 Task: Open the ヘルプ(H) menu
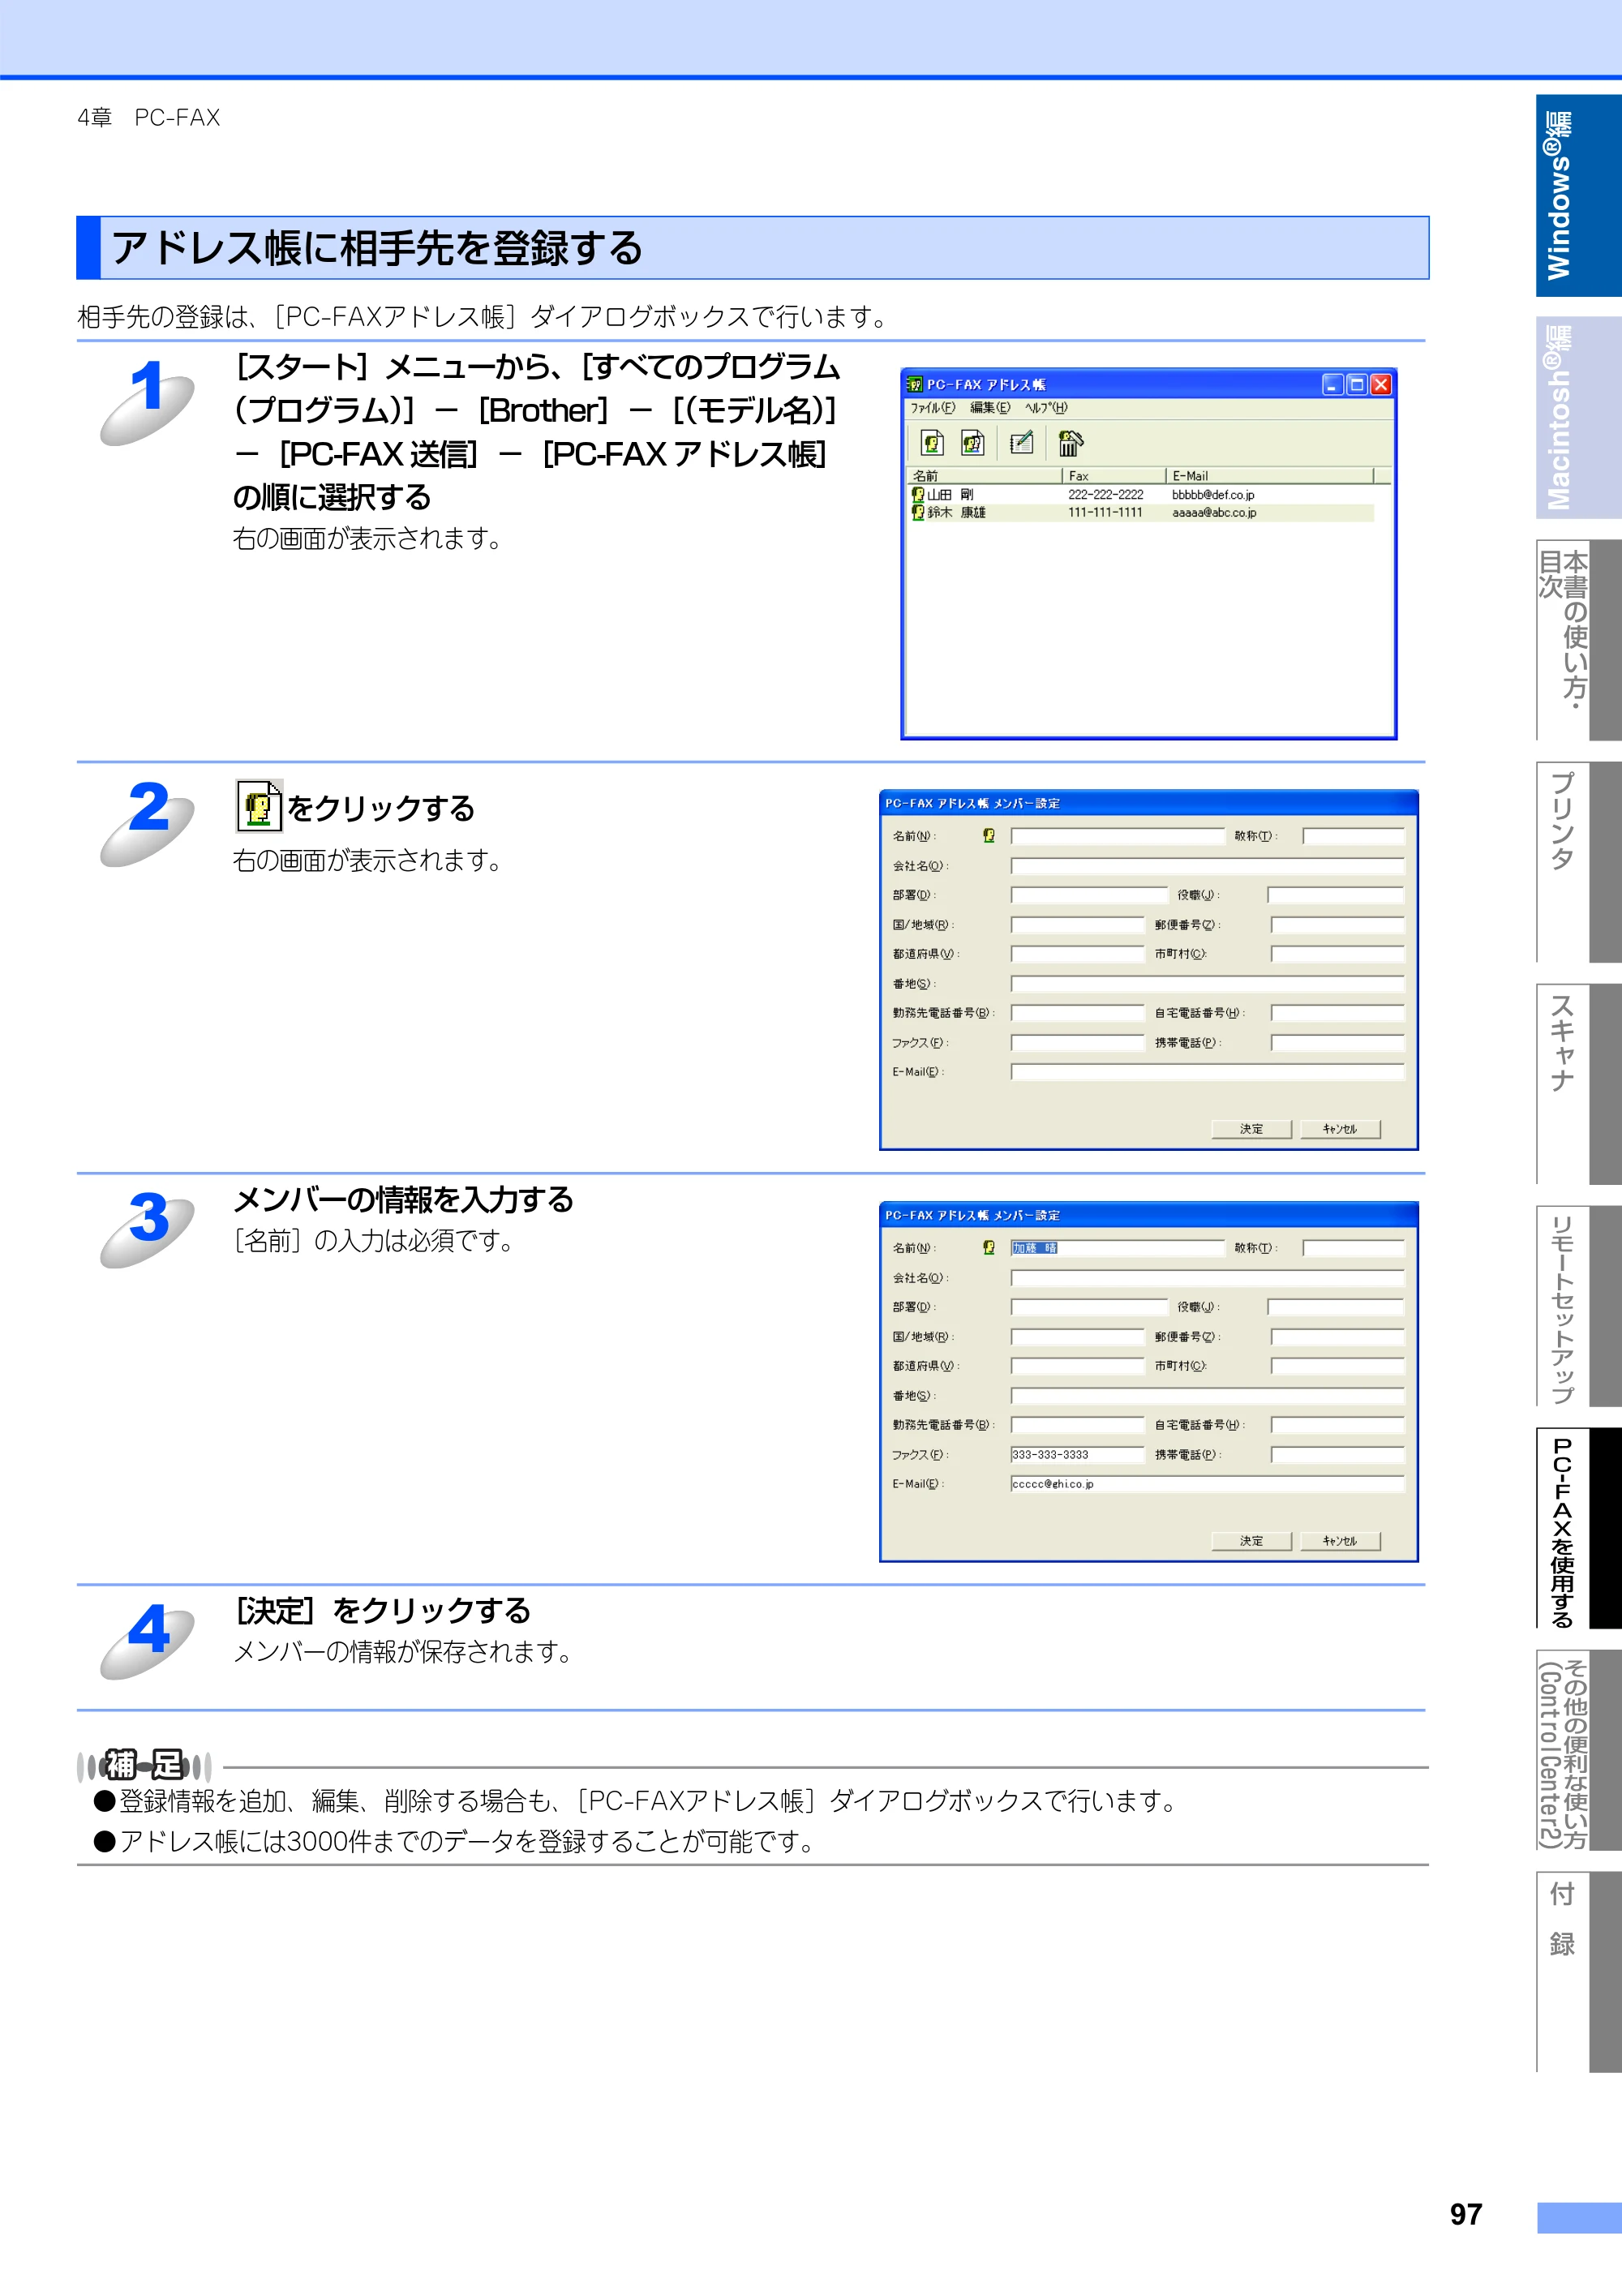[1046, 408]
